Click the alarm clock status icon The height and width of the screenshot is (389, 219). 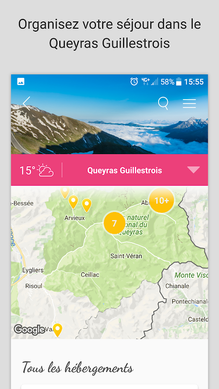tap(134, 82)
